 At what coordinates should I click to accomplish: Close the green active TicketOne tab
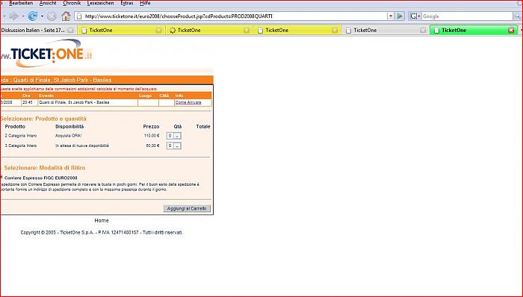coord(510,31)
